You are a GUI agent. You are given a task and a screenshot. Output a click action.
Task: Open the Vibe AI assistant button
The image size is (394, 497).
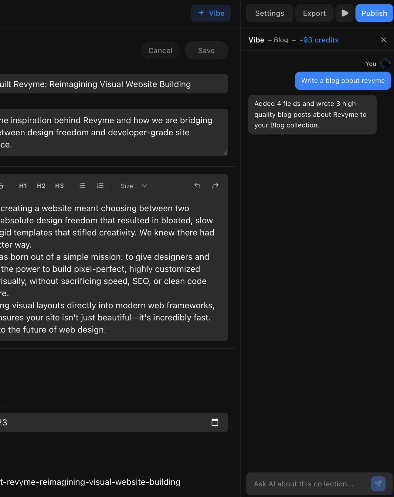tap(211, 13)
